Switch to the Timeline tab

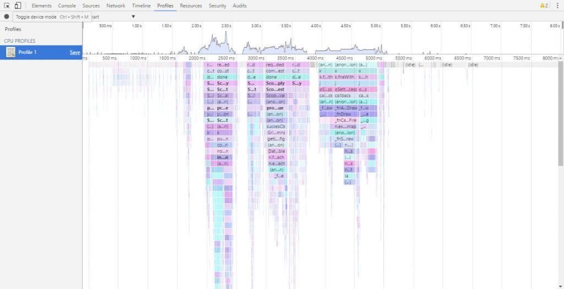click(141, 5)
